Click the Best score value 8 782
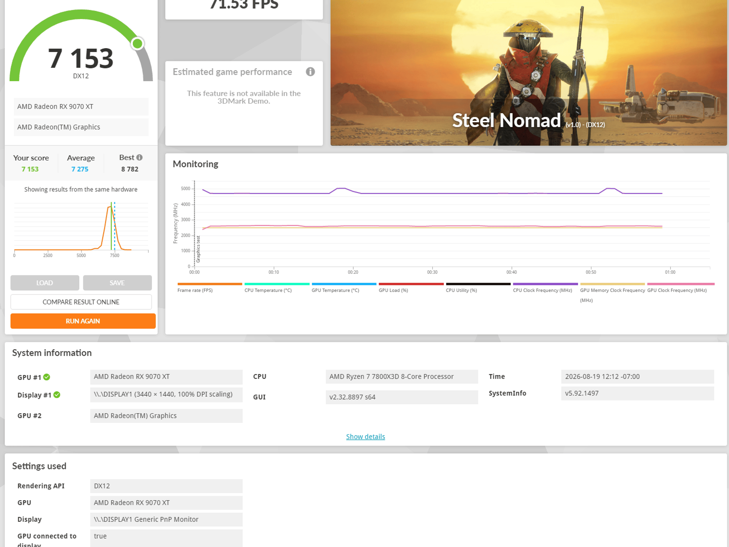Screen dimensions: 729x547 point(130,169)
